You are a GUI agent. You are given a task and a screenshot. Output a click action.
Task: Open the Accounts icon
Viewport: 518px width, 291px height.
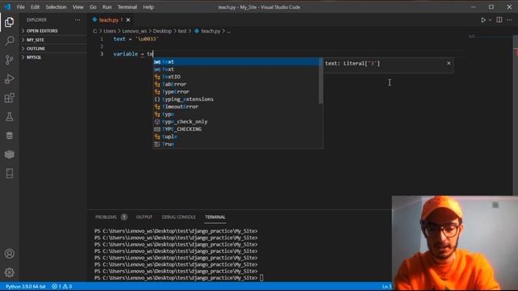pyautogui.click(x=9, y=253)
